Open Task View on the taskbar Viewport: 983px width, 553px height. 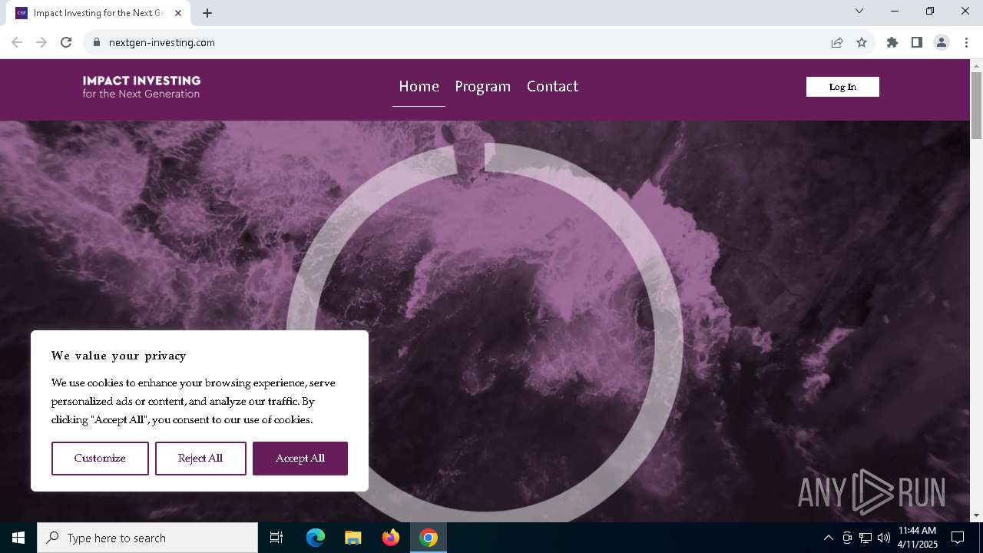point(276,538)
